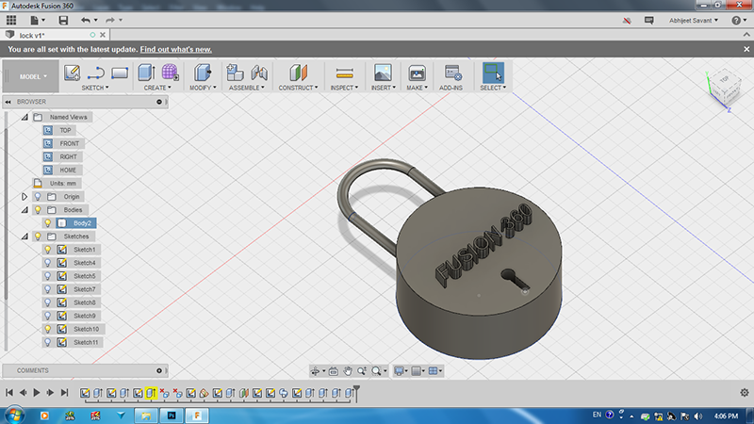Activate the Select tool icon

[x=493, y=73]
